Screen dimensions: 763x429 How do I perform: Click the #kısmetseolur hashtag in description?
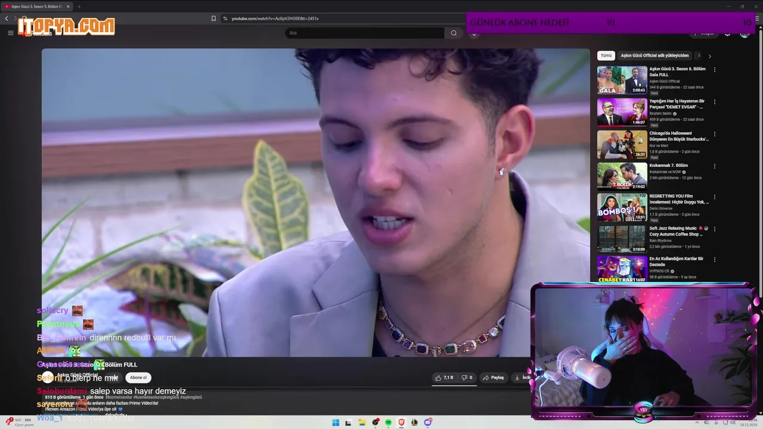[119, 397]
